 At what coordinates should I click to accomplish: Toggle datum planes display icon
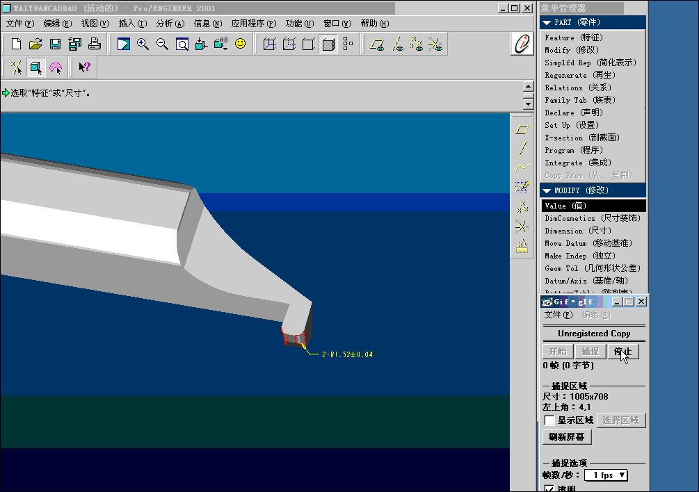[377, 44]
